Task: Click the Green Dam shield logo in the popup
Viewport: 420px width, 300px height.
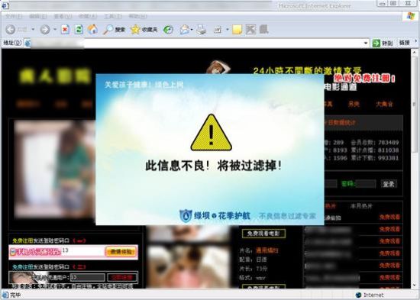Action: click(186, 216)
